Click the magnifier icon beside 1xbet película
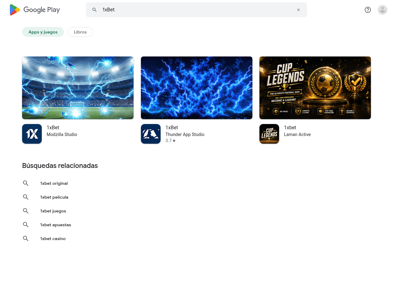393x307 pixels. (x=26, y=197)
